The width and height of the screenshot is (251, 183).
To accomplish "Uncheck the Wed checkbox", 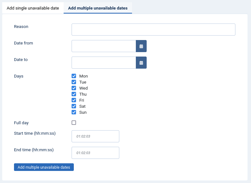I will point(74,88).
